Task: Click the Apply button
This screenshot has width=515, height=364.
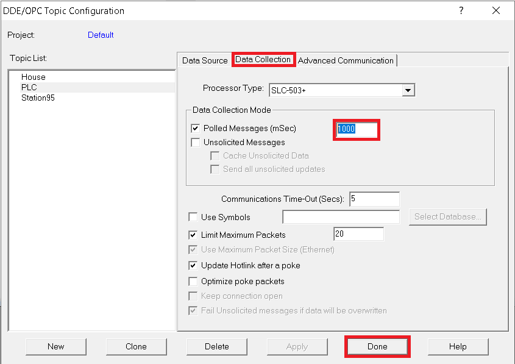Action: pos(297,346)
